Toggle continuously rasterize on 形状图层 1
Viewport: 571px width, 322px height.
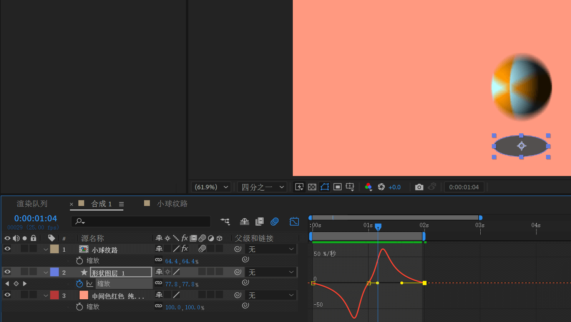coord(168,272)
